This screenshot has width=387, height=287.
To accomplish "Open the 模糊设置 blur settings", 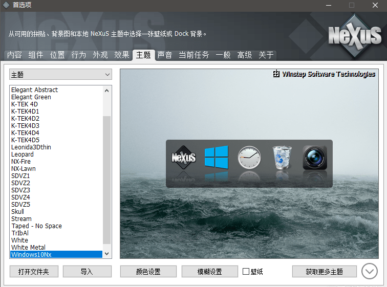I will (x=209, y=272).
